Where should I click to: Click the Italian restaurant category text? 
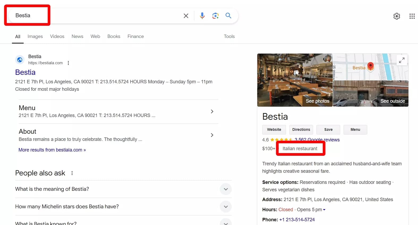coord(300,149)
